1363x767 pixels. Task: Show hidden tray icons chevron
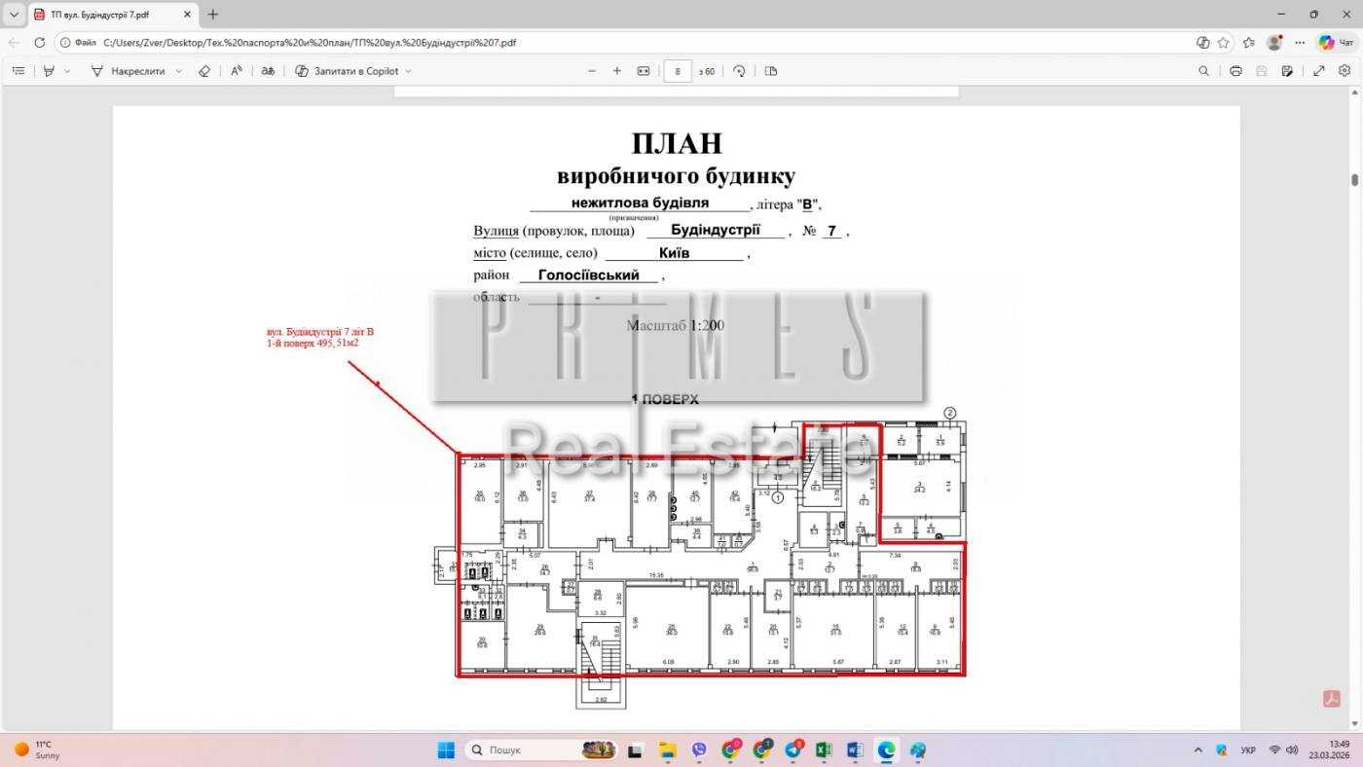point(1197,750)
